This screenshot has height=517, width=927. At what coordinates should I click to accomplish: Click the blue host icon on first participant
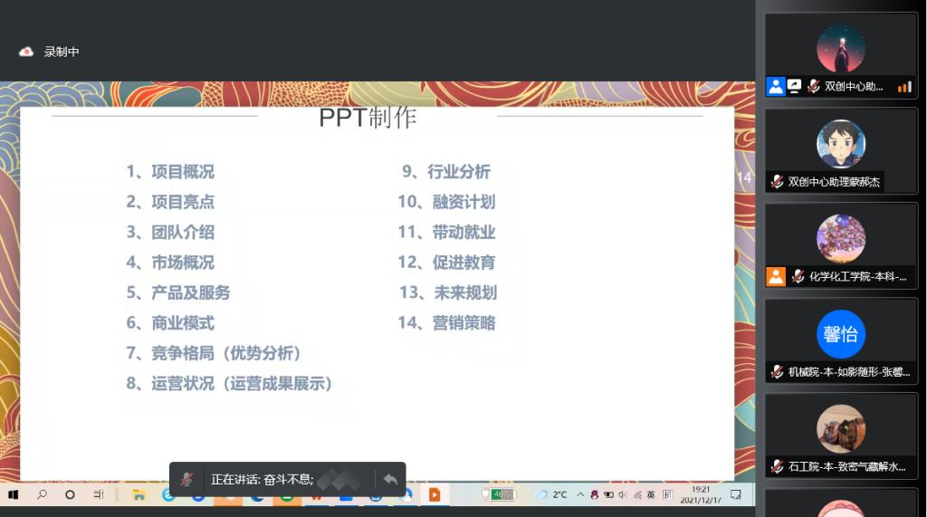click(x=775, y=87)
